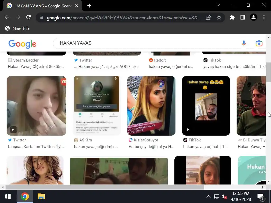Click the Chrome taskbar icon
This screenshot has height=203, width=271.
tap(25, 196)
